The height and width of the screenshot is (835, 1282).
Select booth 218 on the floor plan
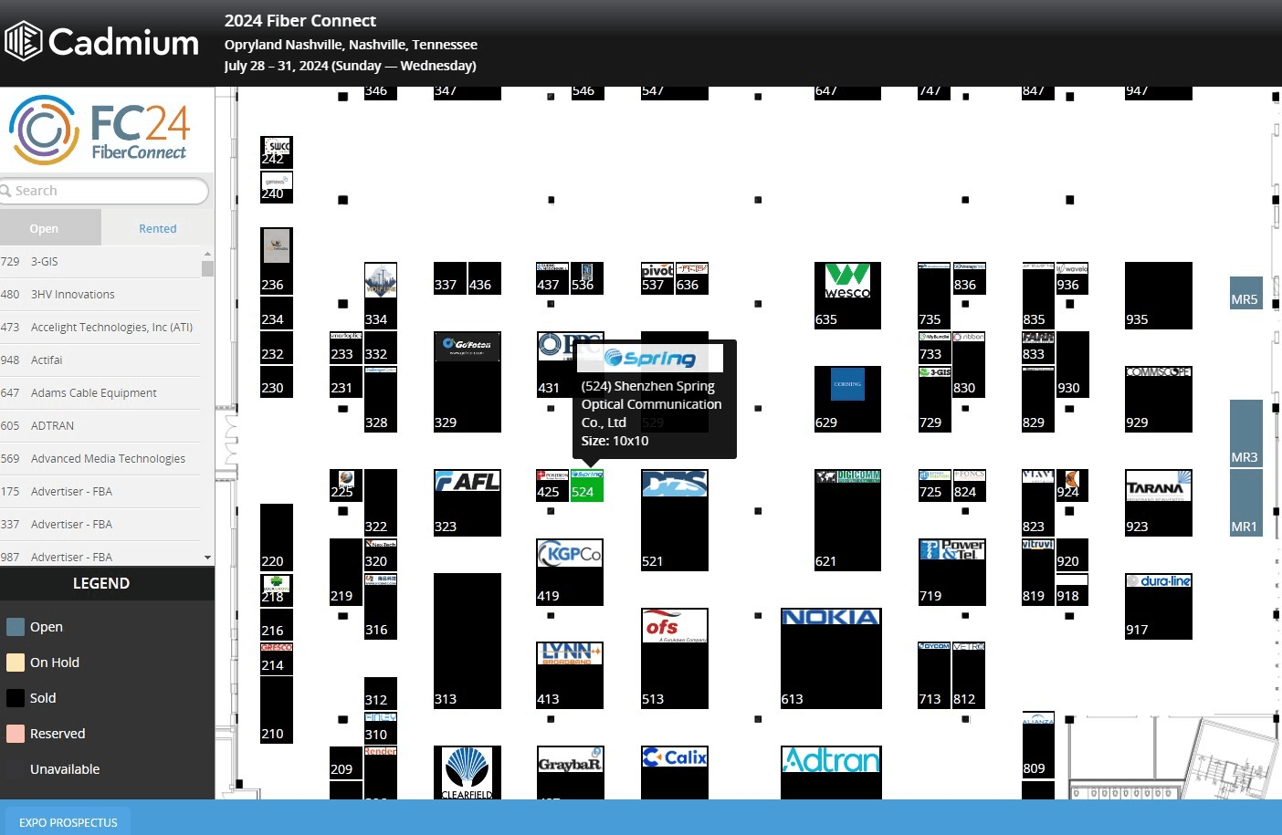point(277,590)
